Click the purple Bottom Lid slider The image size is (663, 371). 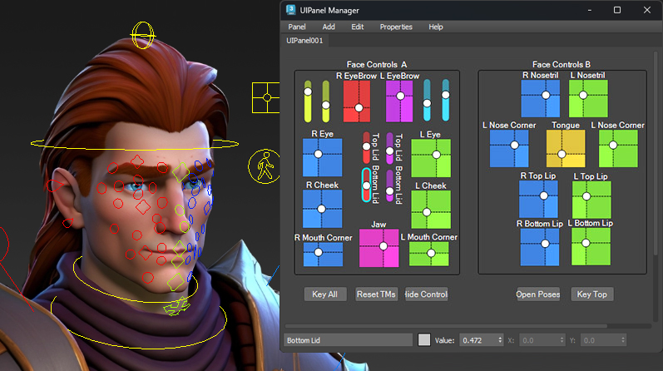click(390, 186)
